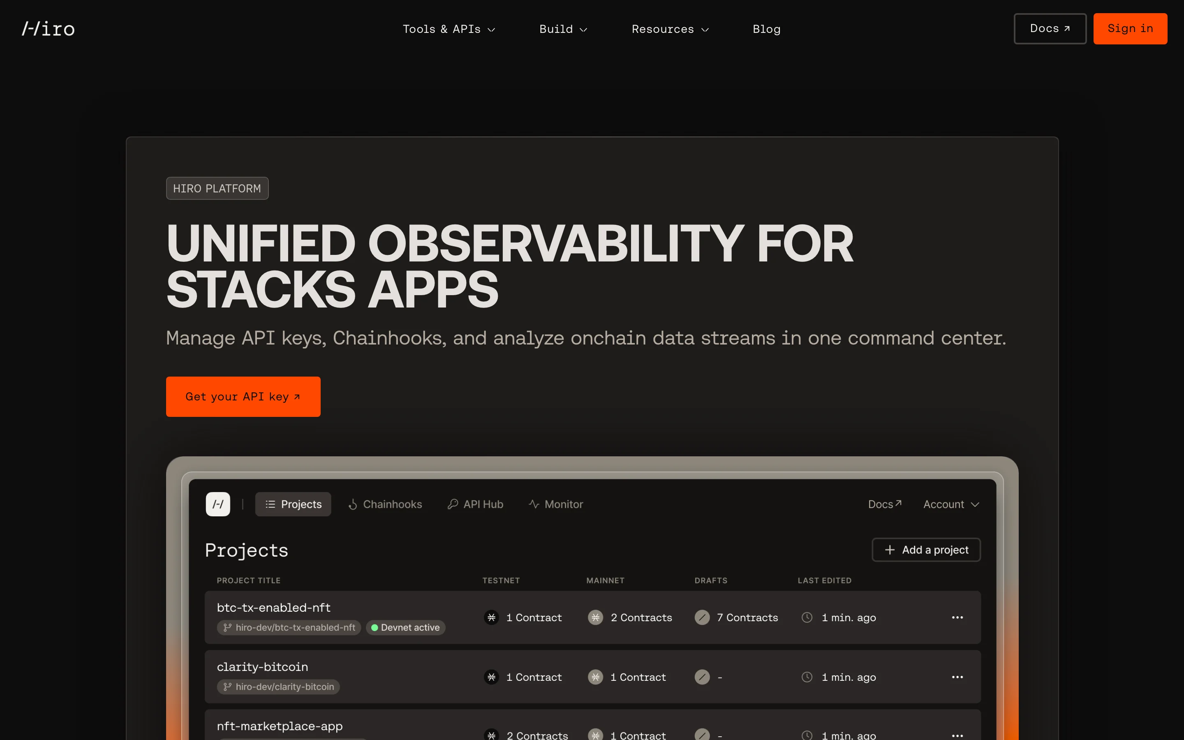Switch to the Chainhooks tab
This screenshot has width=1184, height=740.
click(385, 504)
